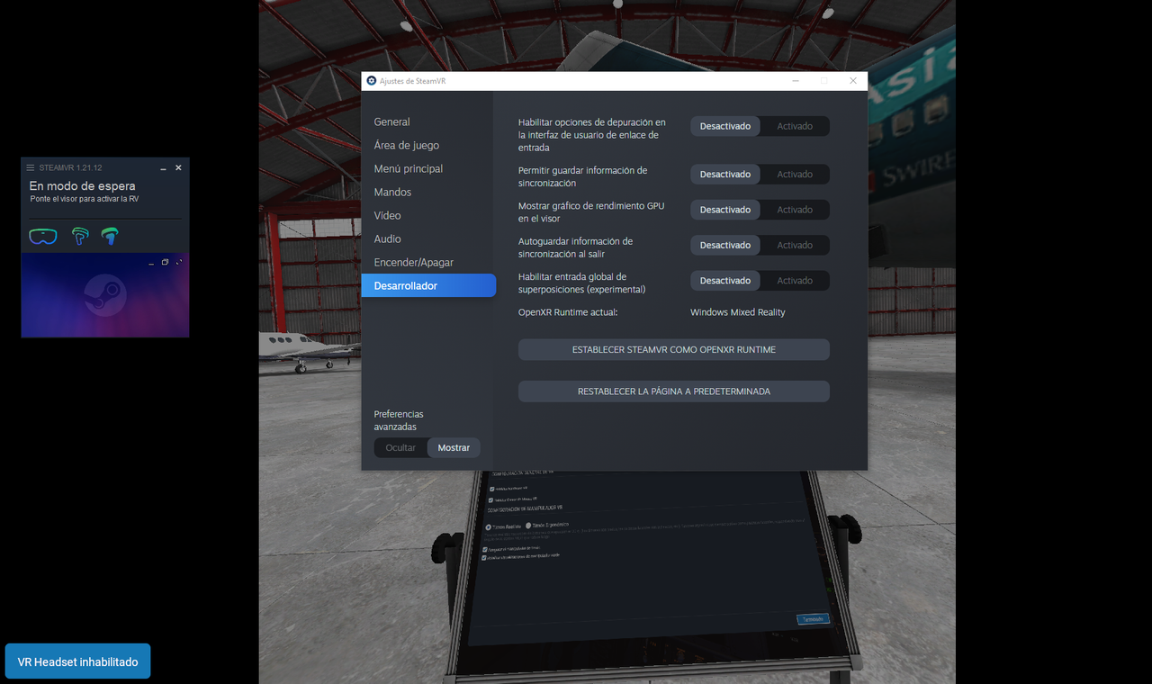Click the En modo de espera status text
This screenshot has width=1152, height=684.
coord(83,186)
